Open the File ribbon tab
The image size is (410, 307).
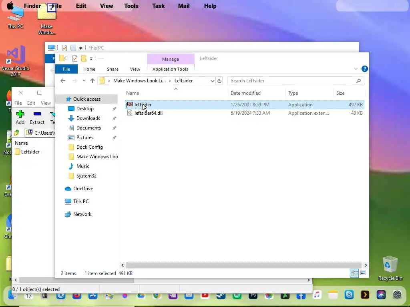[x=66, y=69]
